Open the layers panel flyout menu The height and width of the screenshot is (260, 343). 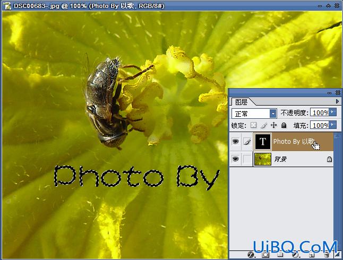pos(337,101)
